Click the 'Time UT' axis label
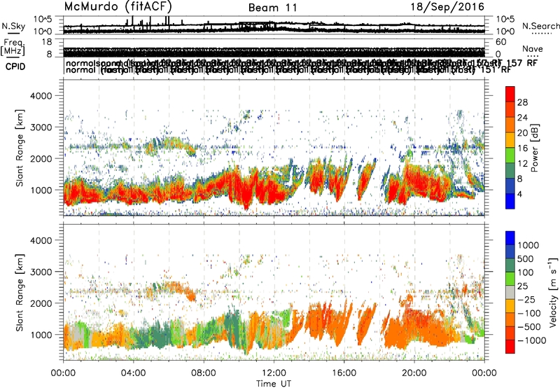 pyautogui.click(x=274, y=383)
